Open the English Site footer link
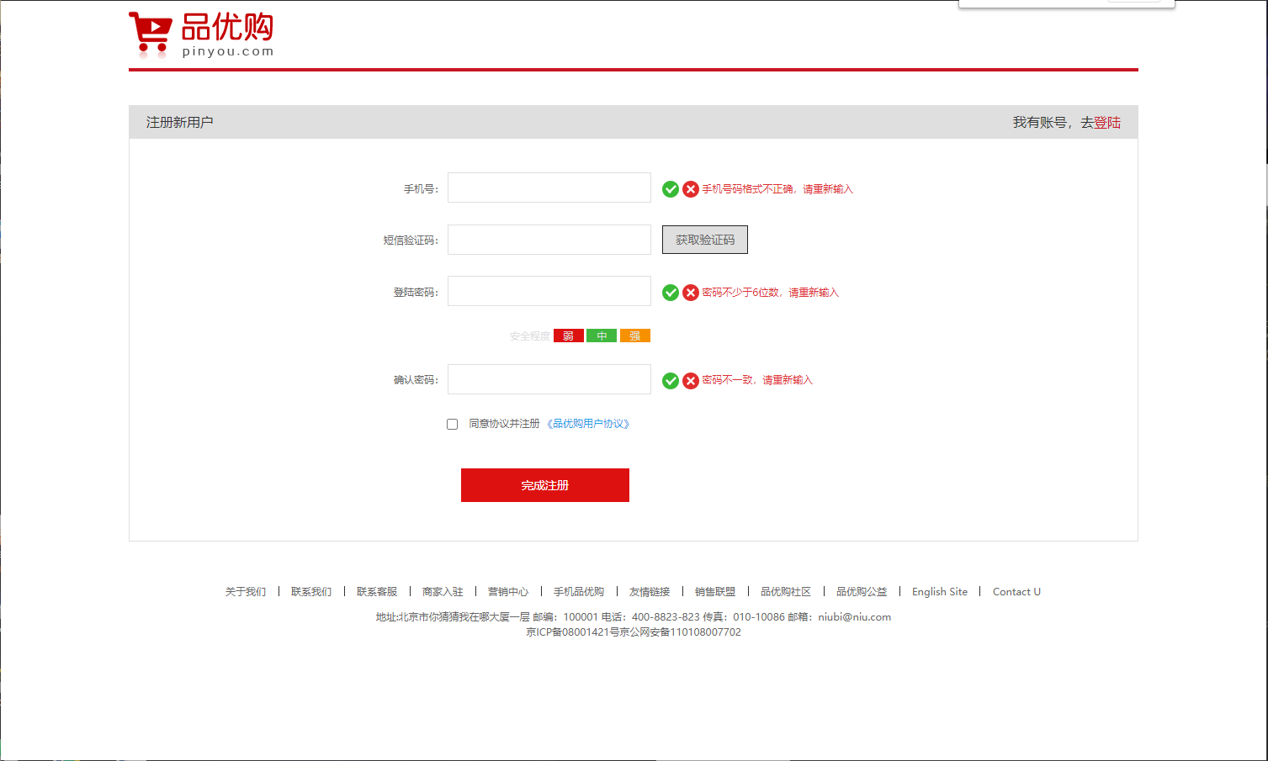Viewport: 1268px width, 761px height. click(x=940, y=592)
